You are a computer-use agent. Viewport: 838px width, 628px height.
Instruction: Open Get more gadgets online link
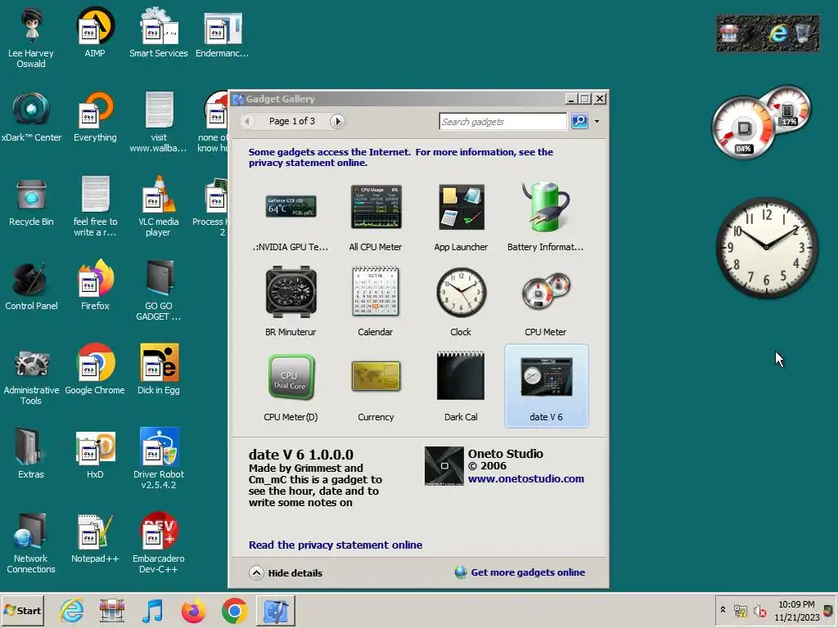coord(520,572)
